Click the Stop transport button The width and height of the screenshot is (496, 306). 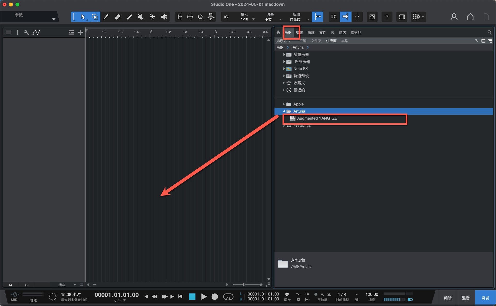[192, 297]
